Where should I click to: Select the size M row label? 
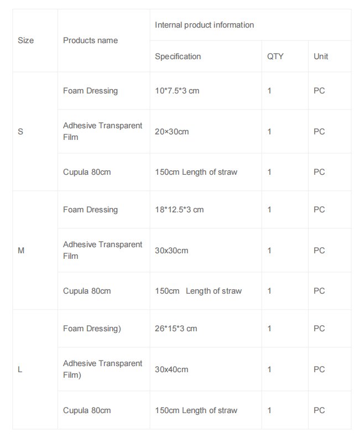tap(21, 251)
